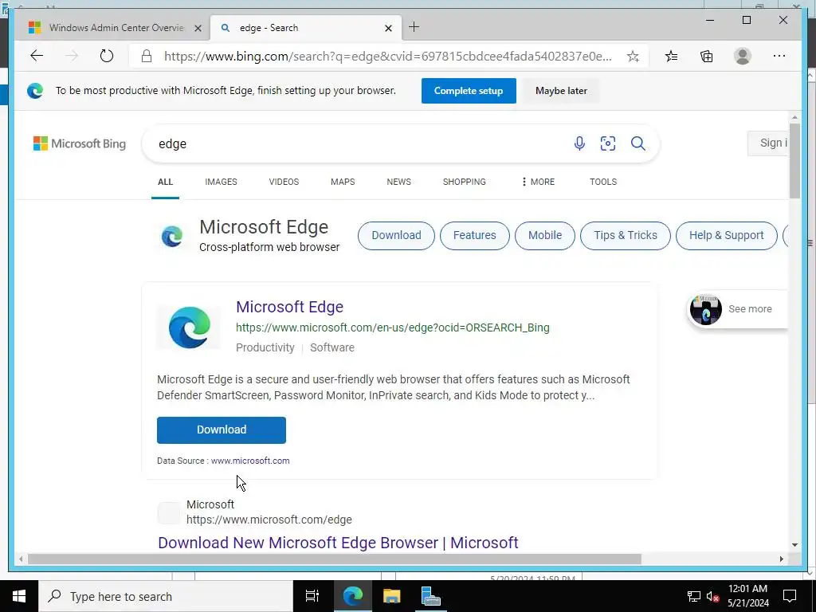Add this page to favorites star icon
Screen dimensions: 816x612
coord(633,57)
